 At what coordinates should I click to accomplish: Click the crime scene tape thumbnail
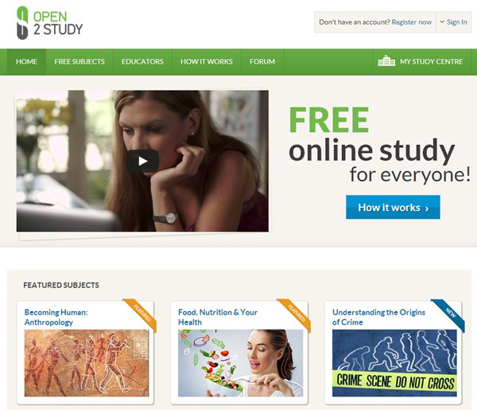[394, 363]
